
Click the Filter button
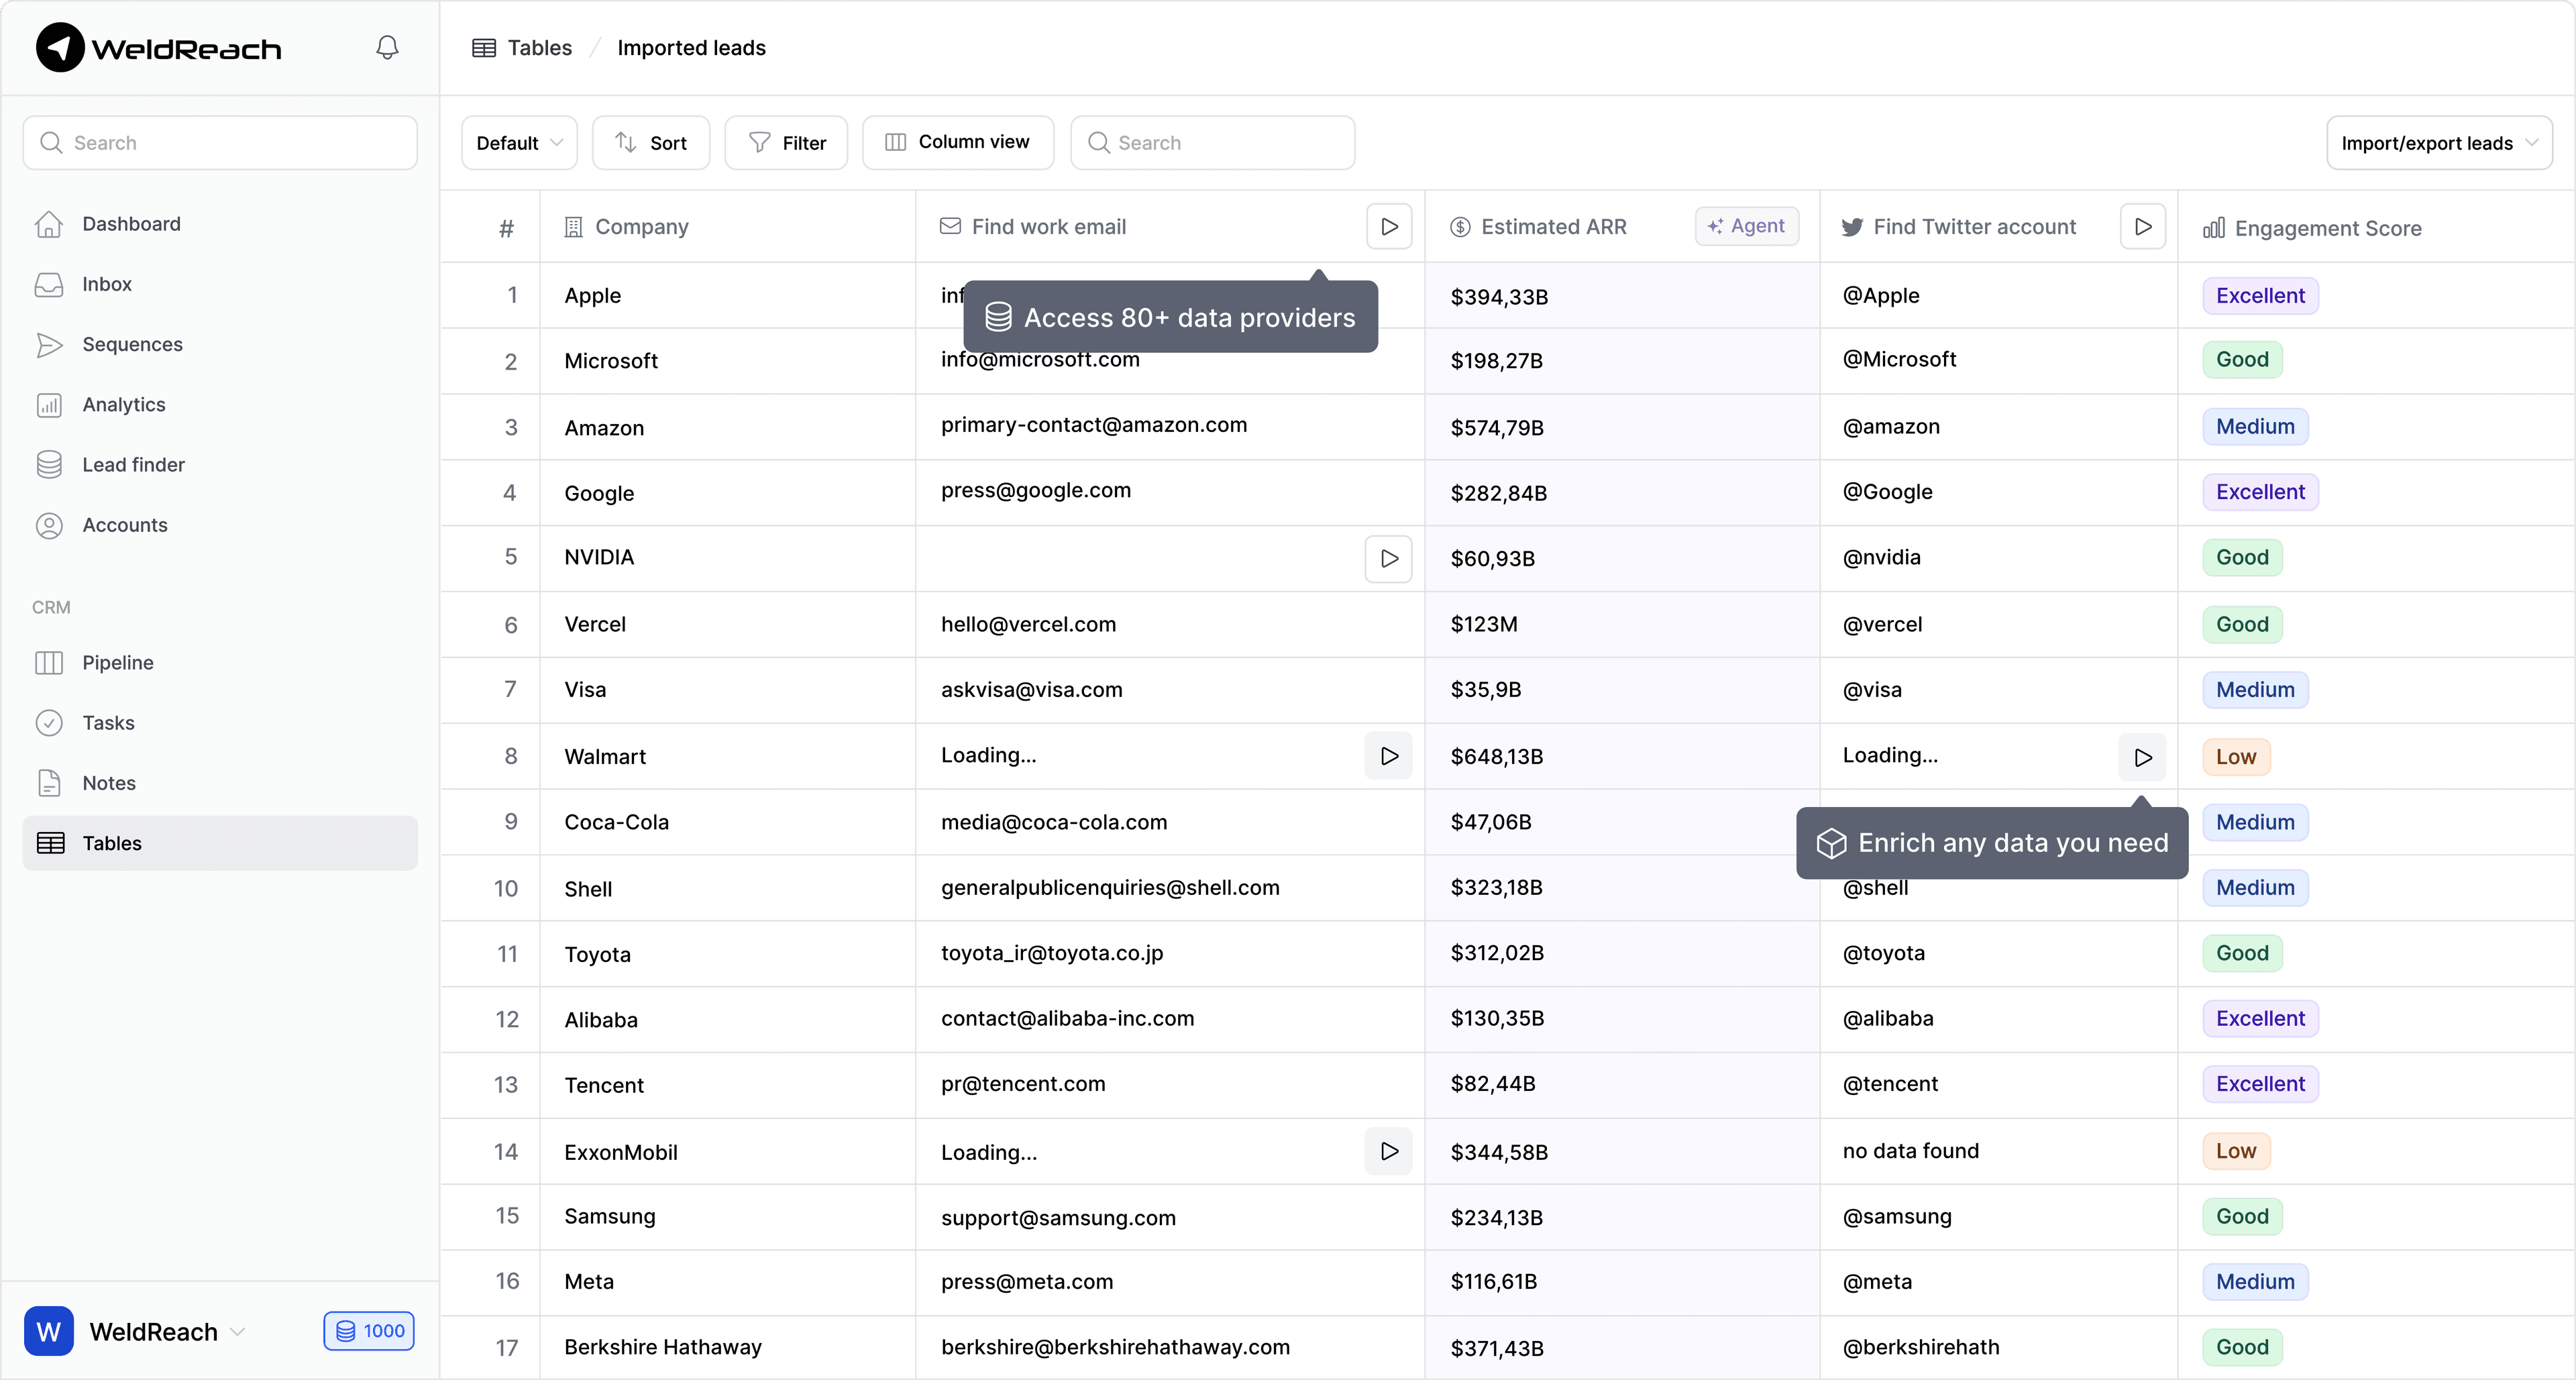[x=786, y=143]
